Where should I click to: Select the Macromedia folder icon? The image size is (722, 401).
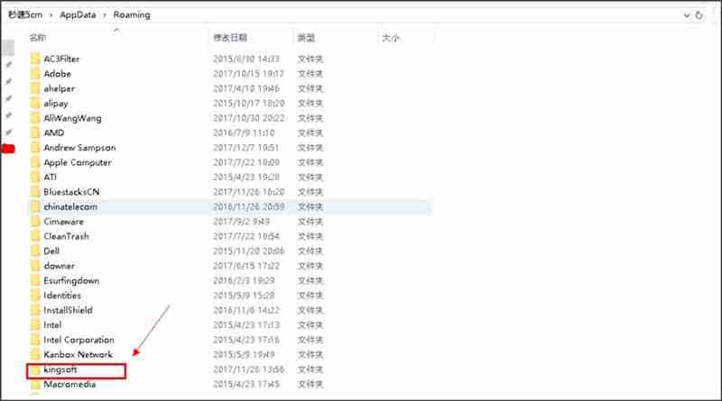(35, 384)
